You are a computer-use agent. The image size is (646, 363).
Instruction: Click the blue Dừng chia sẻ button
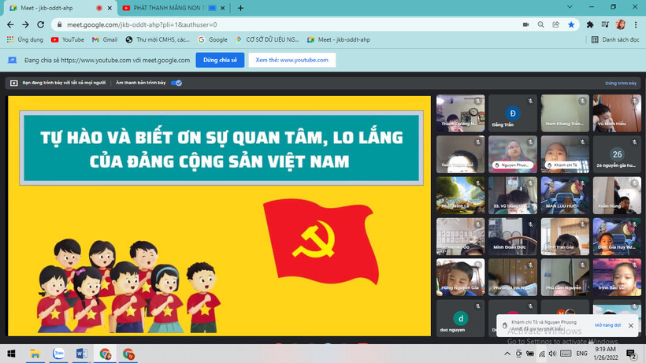click(220, 60)
